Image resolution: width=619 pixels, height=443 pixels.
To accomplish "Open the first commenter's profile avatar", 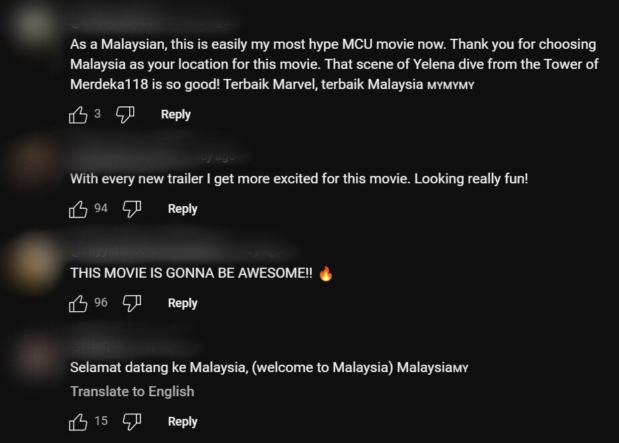I will point(33,25).
